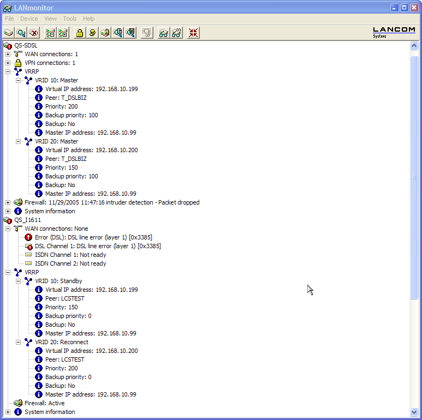Select ISDN Channel 2: Not ready
The height and width of the screenshot is (420, 422).
click(70, 263)
